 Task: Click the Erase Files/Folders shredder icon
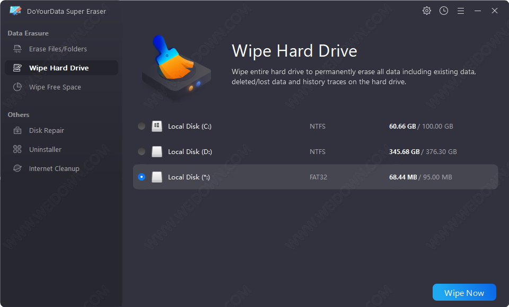pos(17,49)
